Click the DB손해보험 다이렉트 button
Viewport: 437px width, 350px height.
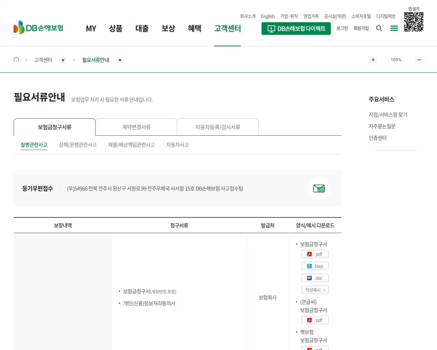click(x=296, y=28)
